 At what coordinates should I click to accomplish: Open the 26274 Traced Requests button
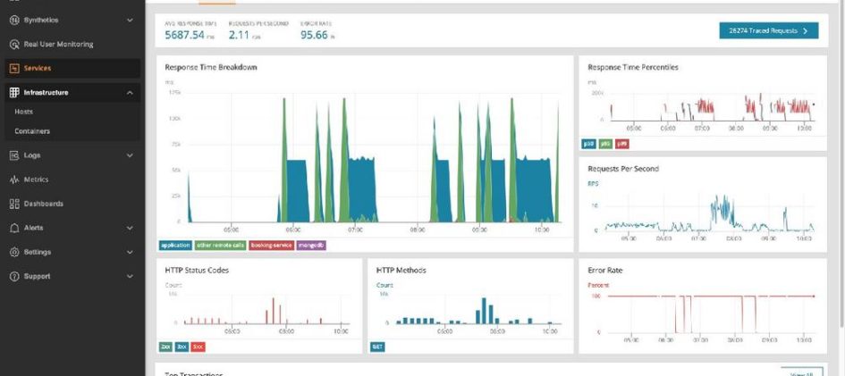768,30
